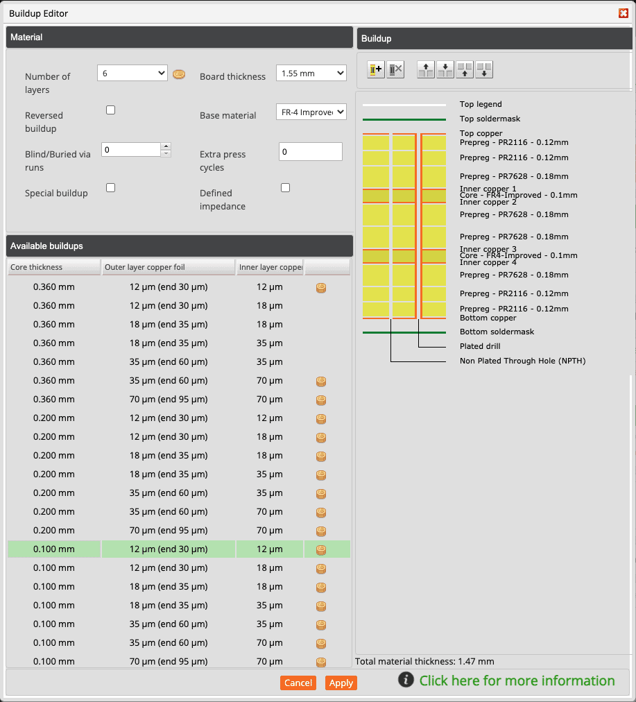636x702 pixels.
Task: Toggle the Defined impedance checkbox
Action: click(x=285, y=187)
